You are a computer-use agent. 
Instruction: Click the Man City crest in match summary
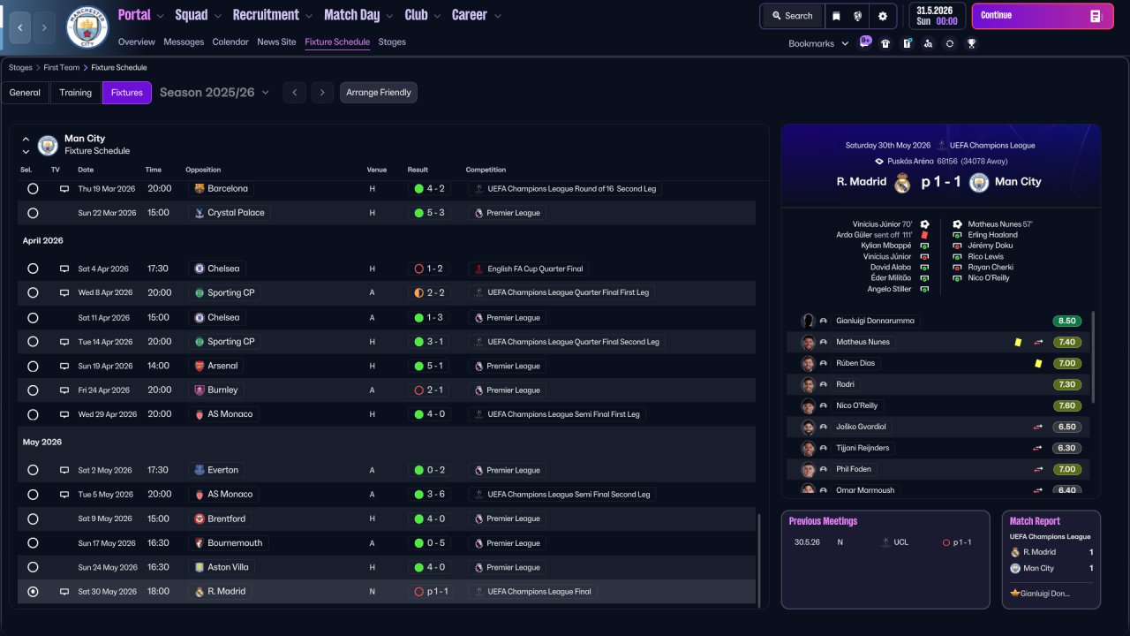click(978, 183)
